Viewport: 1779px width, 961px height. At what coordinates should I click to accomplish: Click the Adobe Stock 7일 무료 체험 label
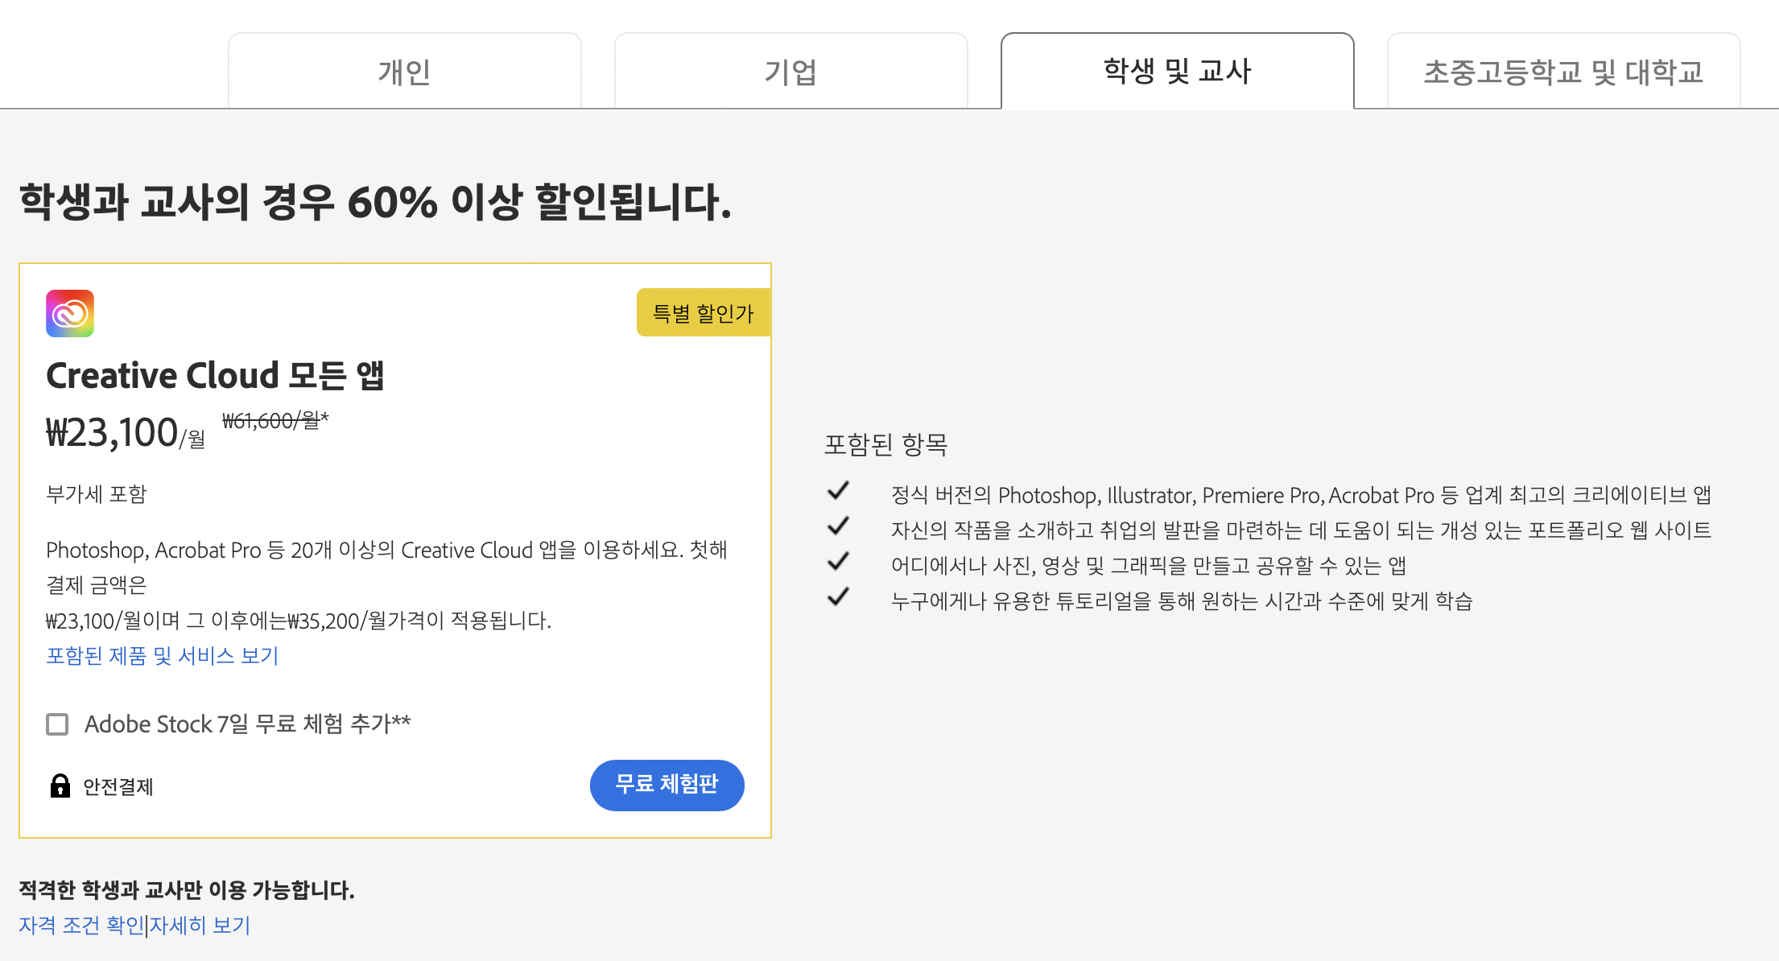coord(247,724)
